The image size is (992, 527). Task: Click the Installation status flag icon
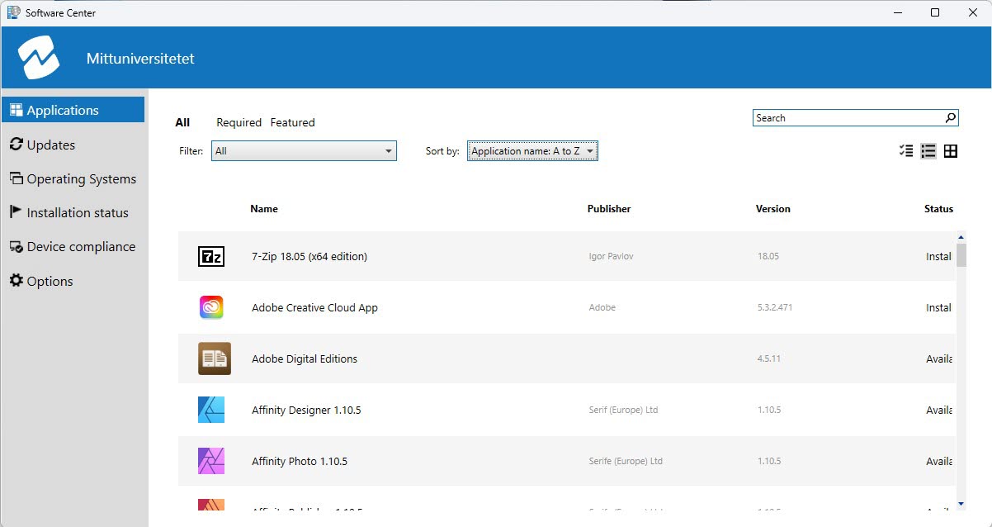point(16,212)
